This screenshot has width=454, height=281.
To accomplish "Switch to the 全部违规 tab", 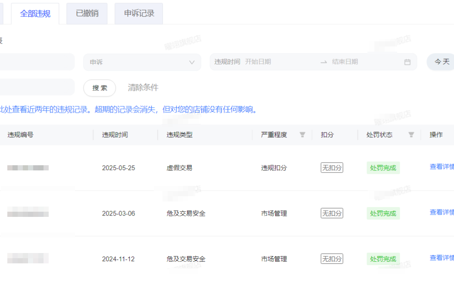I will (35, 13).
